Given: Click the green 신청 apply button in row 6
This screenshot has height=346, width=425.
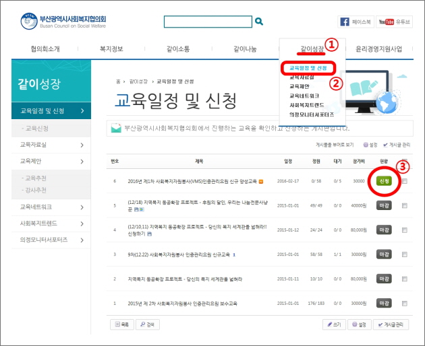Looking at the screenshot, I should tap(384, 181).
